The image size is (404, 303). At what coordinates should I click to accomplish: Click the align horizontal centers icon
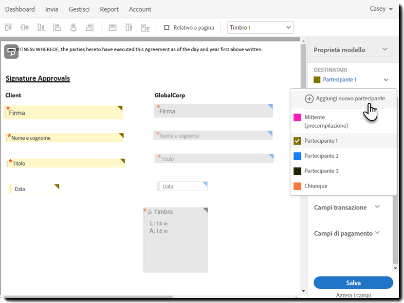pyautogui.click(x=73, y=28)
